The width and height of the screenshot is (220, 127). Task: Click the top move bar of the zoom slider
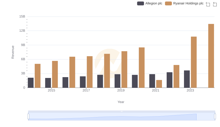[x=122, y=111]
